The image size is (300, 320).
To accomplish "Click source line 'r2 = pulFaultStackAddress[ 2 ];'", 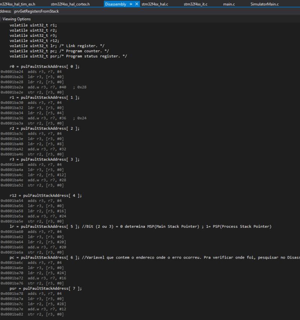I will tap(45, 128).
